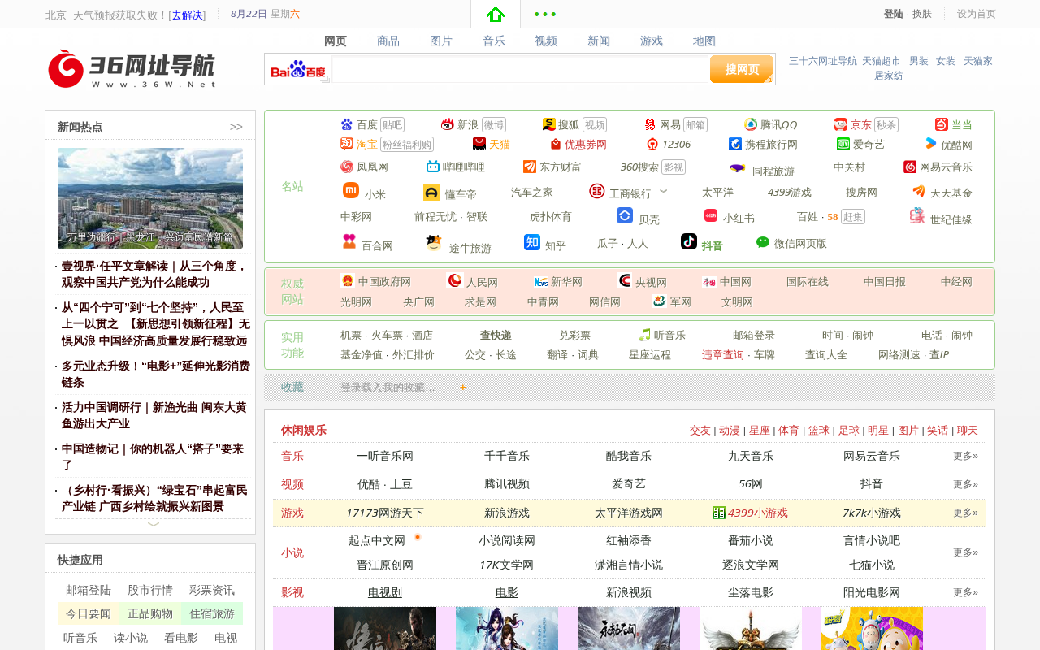Open the 邮箱登陆 quick app link

(89, 591)
